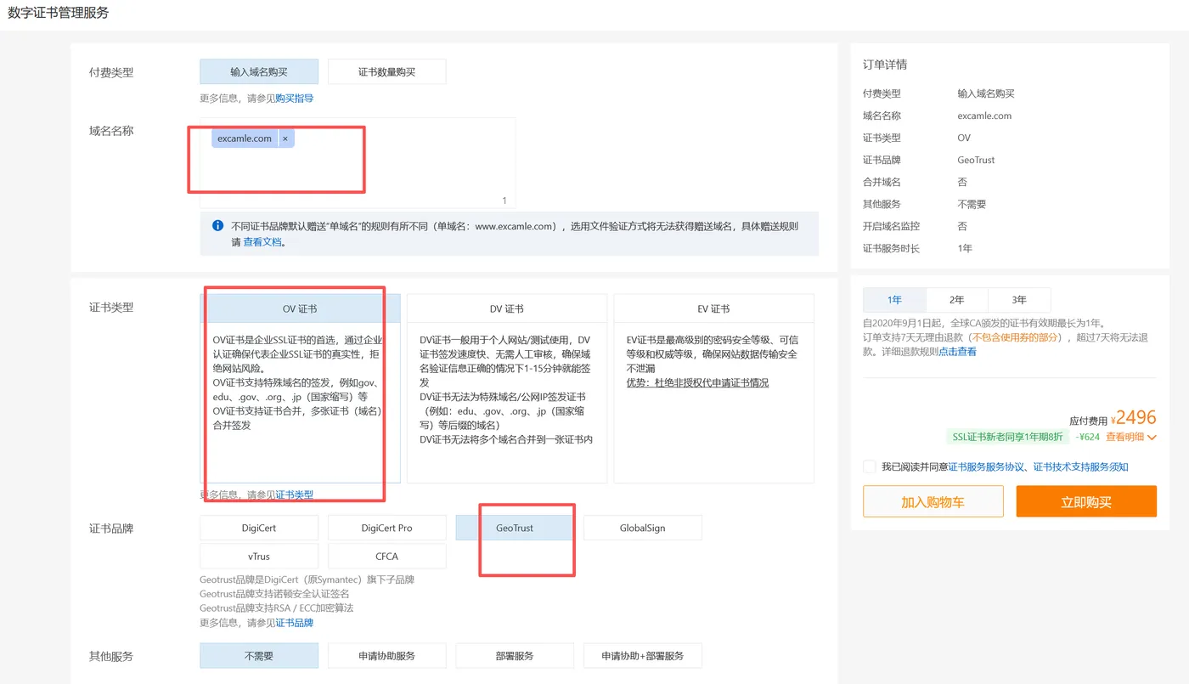Click the order detail brand value GeoTrust

pos(976,160)
